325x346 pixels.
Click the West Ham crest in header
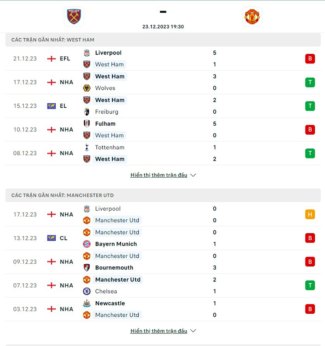tap(74, 16)
